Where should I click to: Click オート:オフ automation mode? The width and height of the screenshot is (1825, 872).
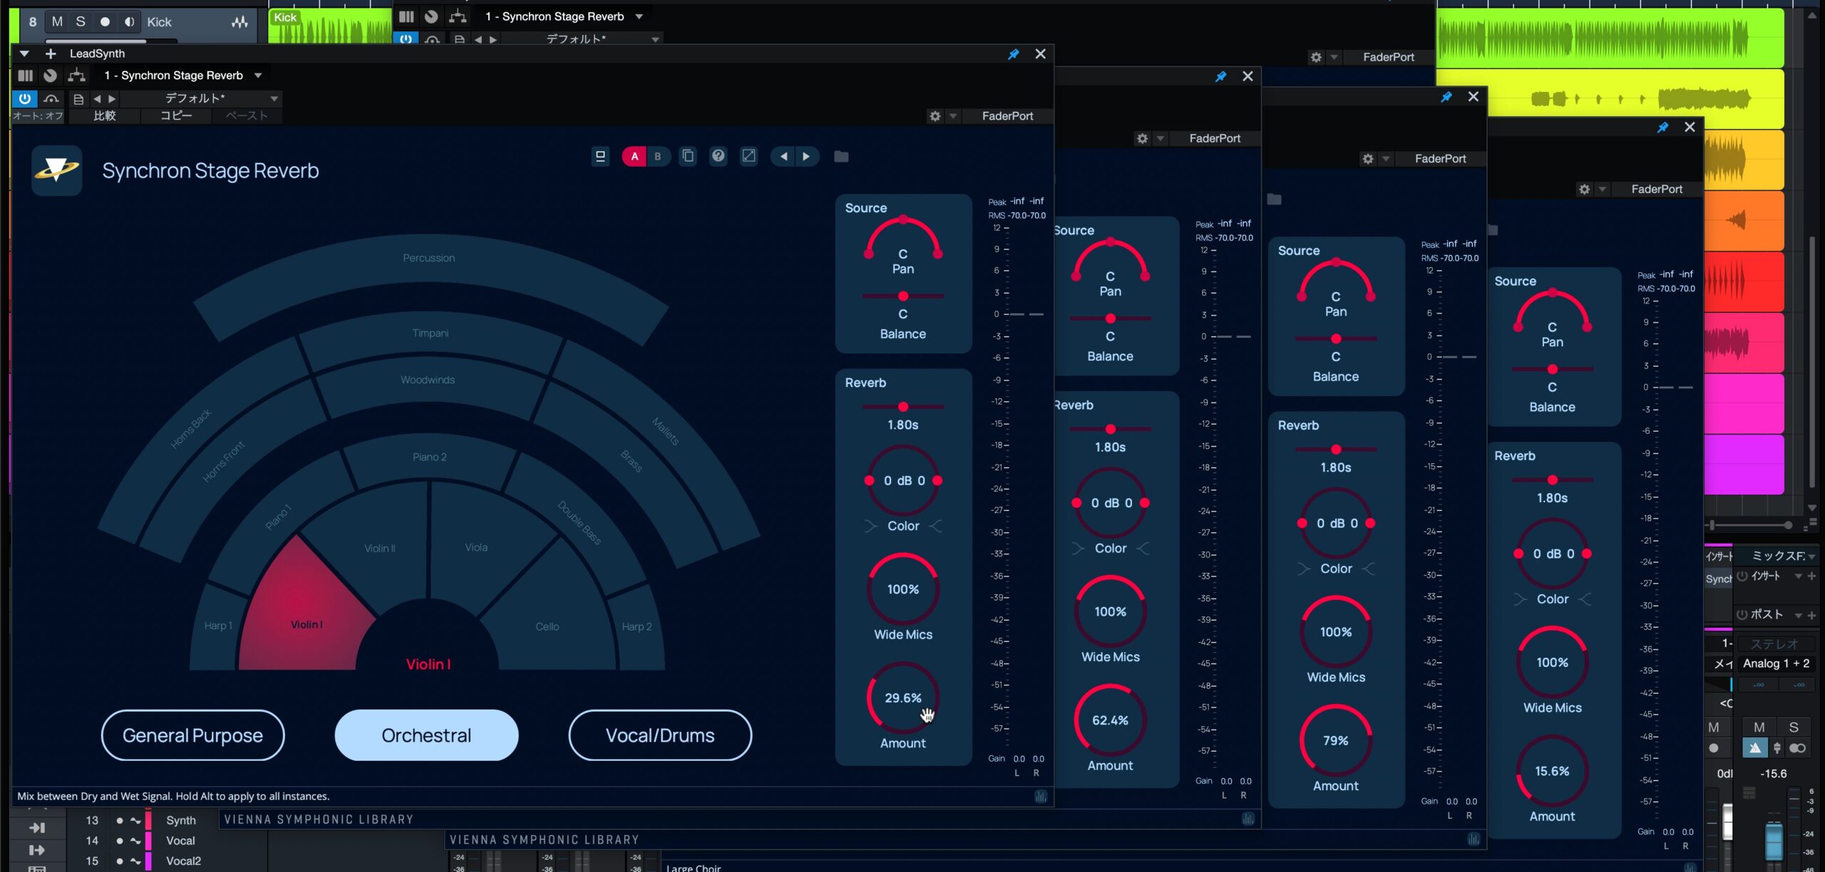tap(38, 115)
